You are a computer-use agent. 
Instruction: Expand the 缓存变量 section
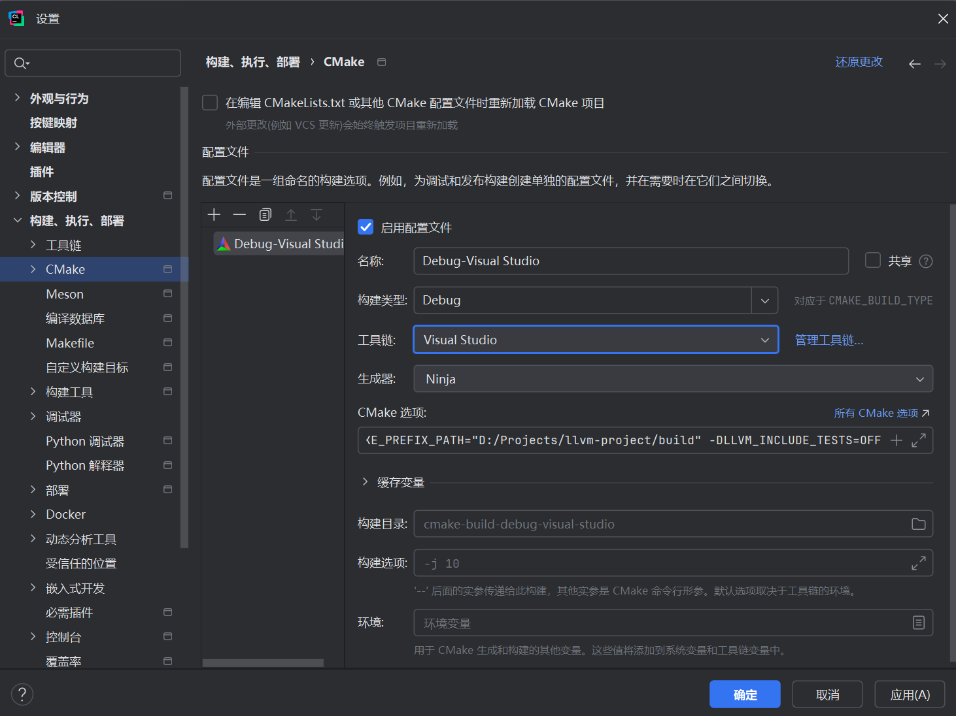[x=365, y=482]
